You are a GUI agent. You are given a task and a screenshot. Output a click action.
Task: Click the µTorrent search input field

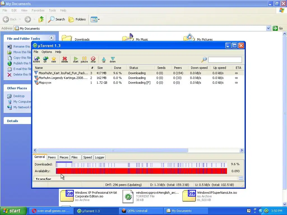[x=225, y=60]
